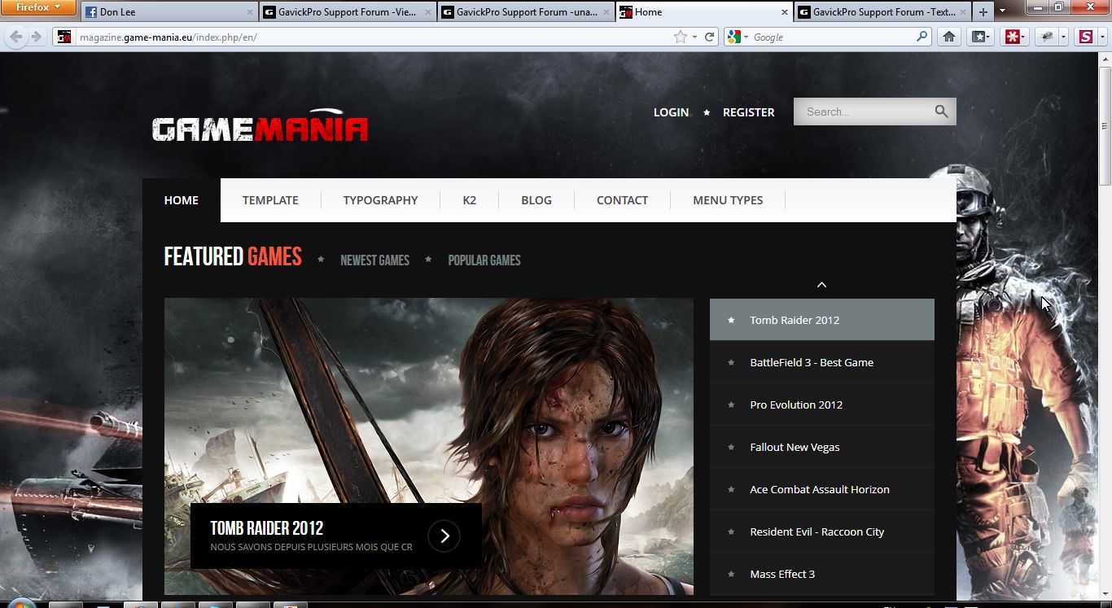This screenshot has height=608, width=1112.
Task: Click the REGISTER link
Action: pos(749,112)
